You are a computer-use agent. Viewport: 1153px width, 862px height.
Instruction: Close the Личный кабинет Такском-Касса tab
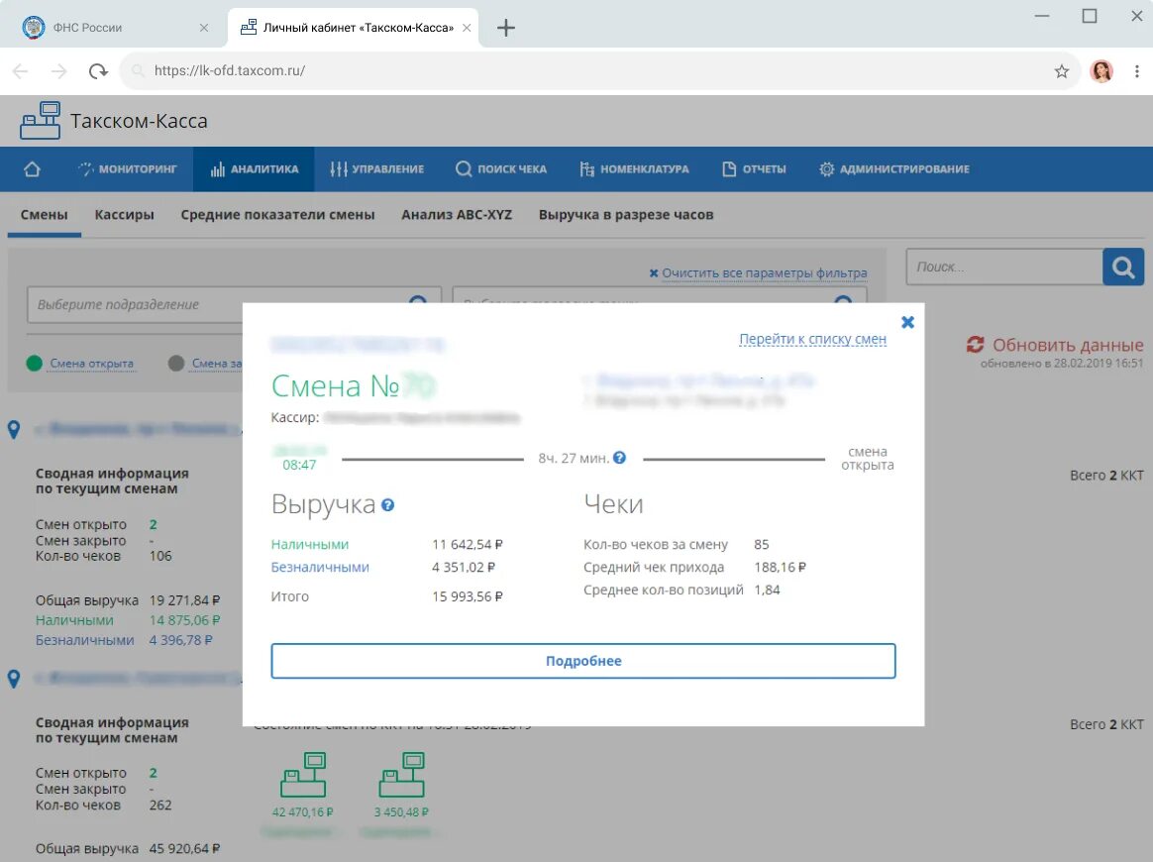467,27
